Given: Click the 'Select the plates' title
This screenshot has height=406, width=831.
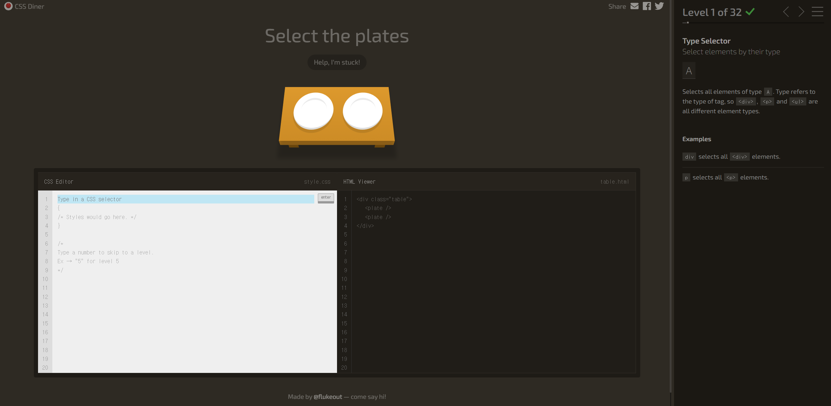Looking at the screenshot, I should click(x=337, y=36).
